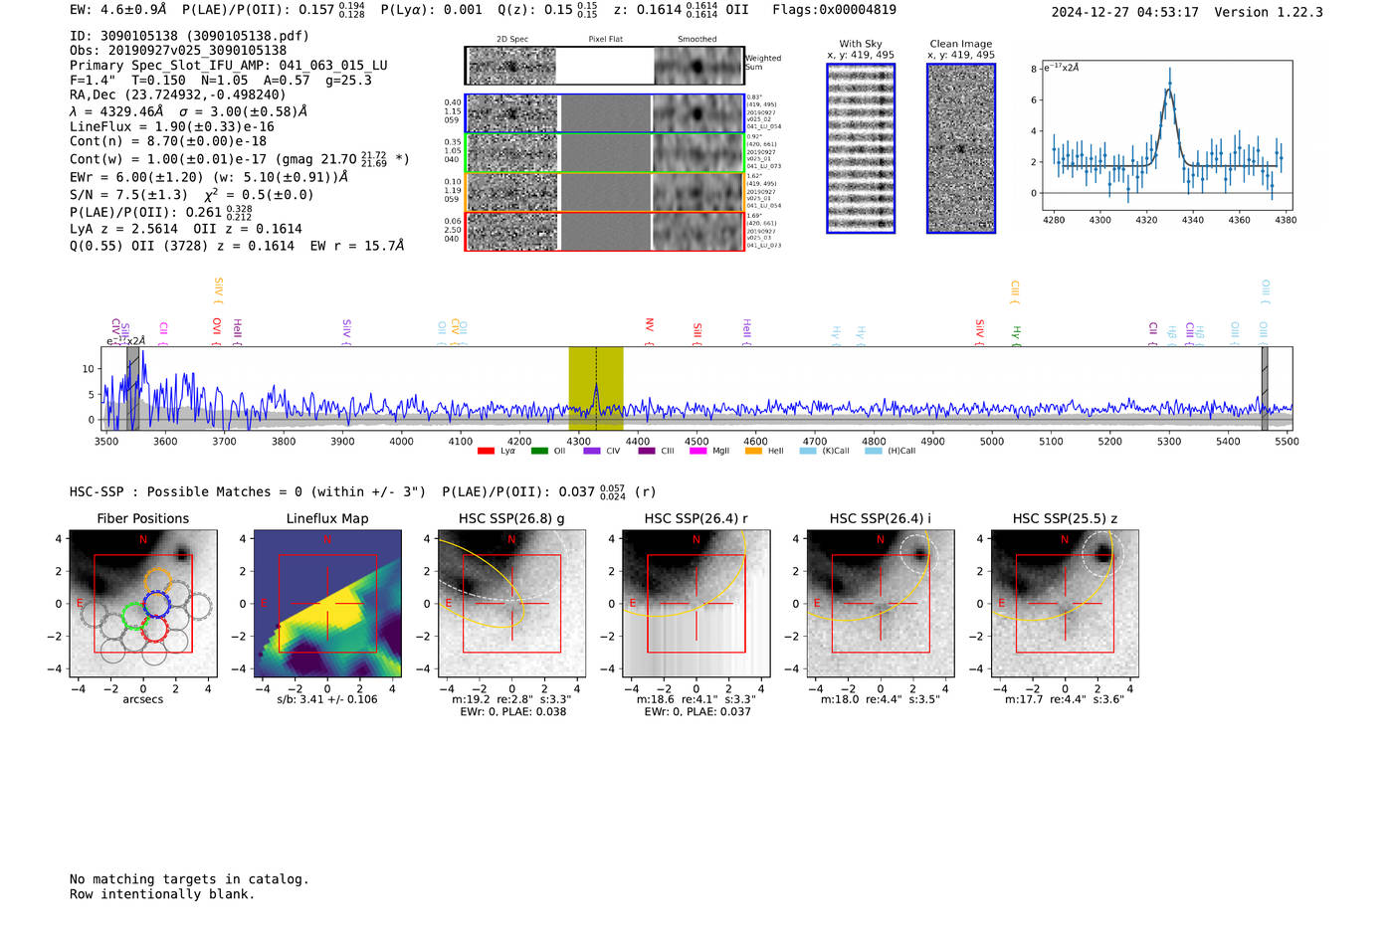Viewport: 1393px width, 948px height.
Task: Open the Fiber Positions image
Action: (x=143, y=604)
